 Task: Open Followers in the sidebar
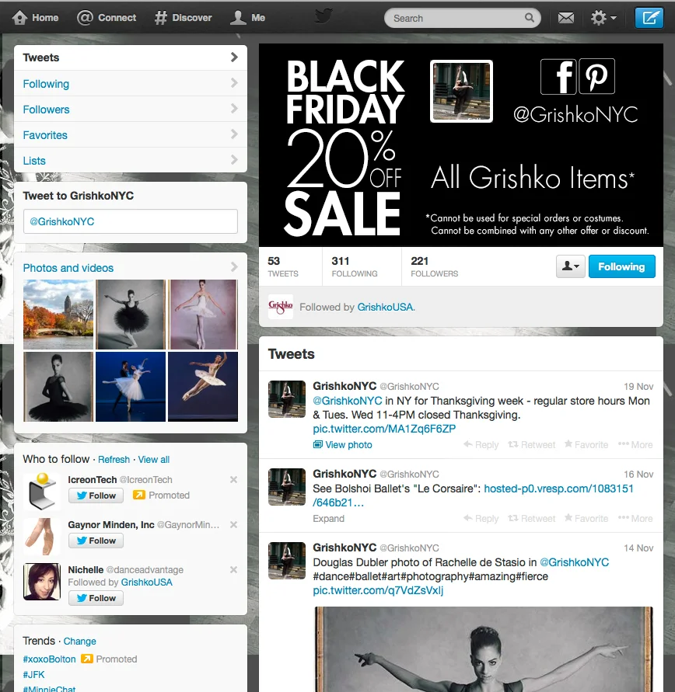pyautogui.click(x=131, y=109)
